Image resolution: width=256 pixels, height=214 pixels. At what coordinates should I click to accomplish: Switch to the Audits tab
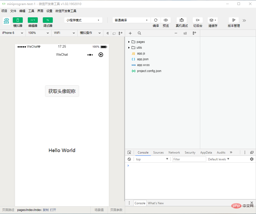point(221,153)
